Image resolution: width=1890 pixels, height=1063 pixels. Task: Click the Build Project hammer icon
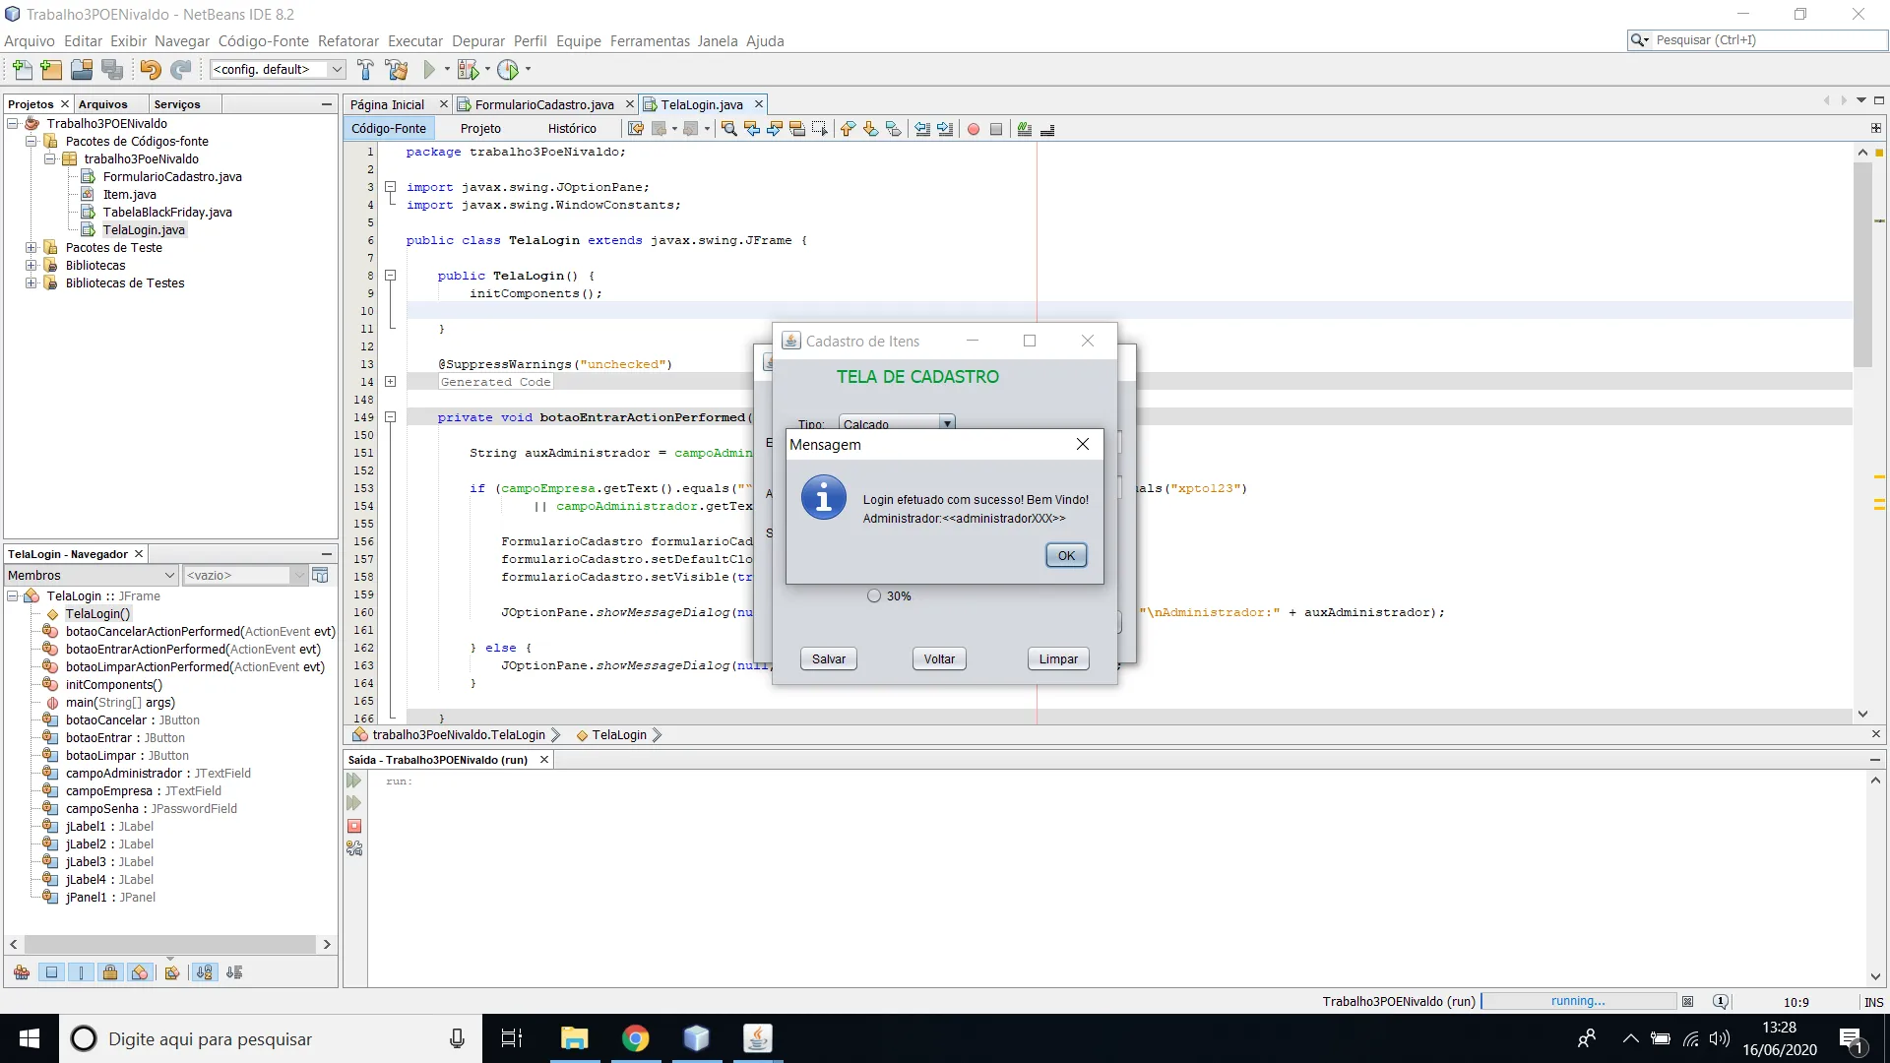pos(365,69)
